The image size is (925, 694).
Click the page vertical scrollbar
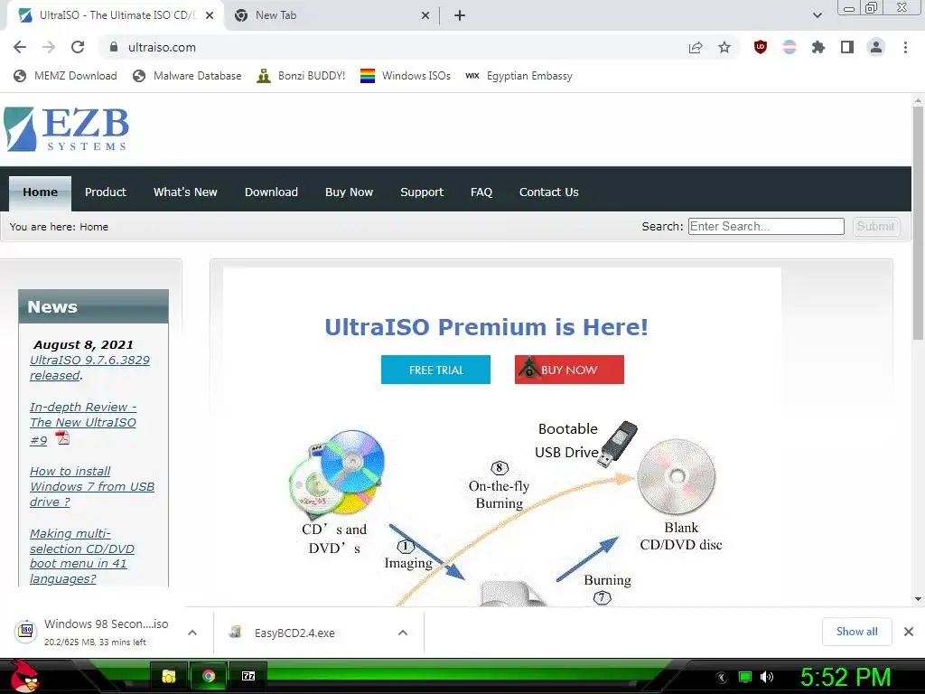918,222
